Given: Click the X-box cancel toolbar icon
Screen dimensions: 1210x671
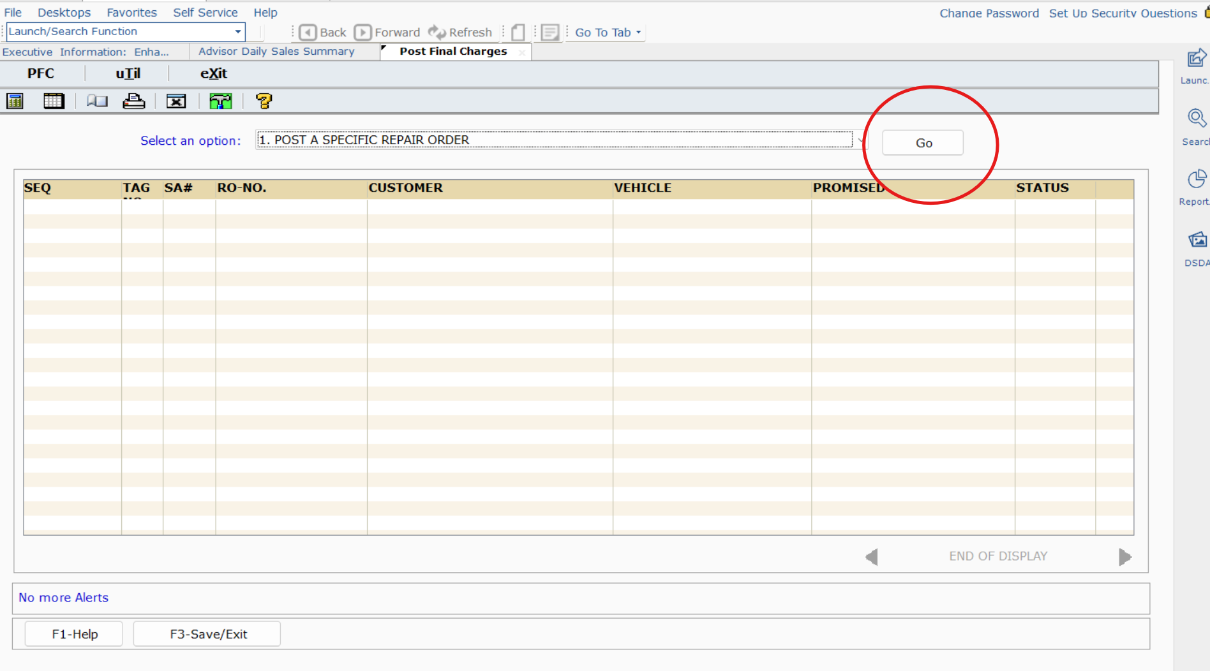Looking at the screenshot, I should pos(176,101).
